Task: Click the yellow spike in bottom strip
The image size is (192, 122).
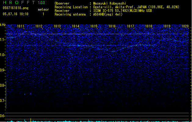Action: [x=31, y=119]
